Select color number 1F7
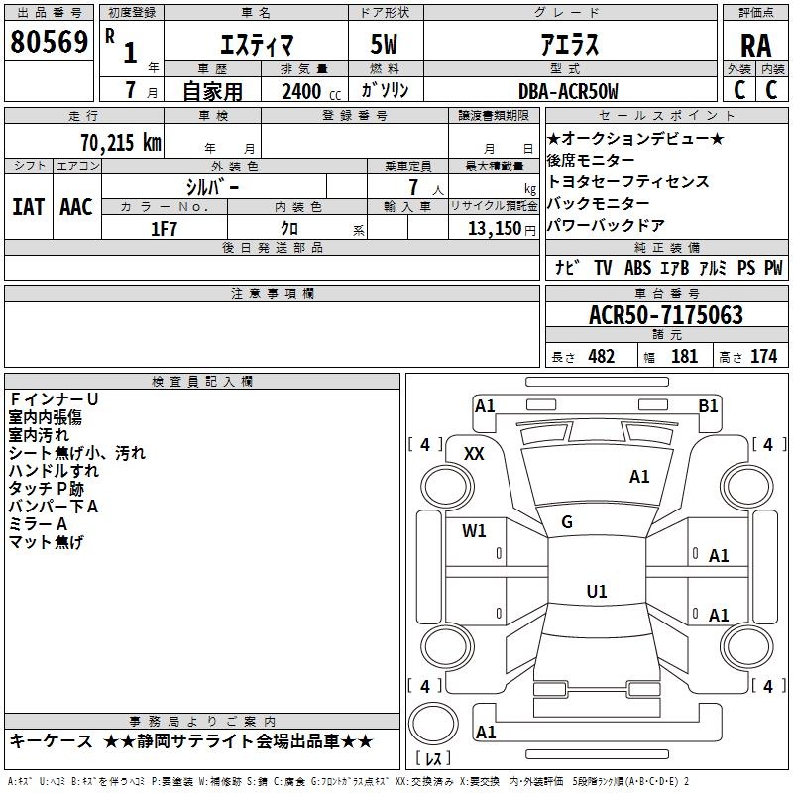Screen dimensions: 793x793 (164, 228)
